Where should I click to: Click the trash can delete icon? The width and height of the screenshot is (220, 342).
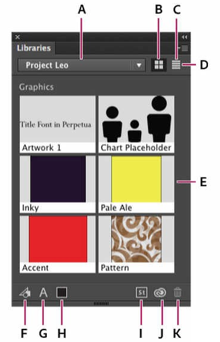[x=177, y=292]
